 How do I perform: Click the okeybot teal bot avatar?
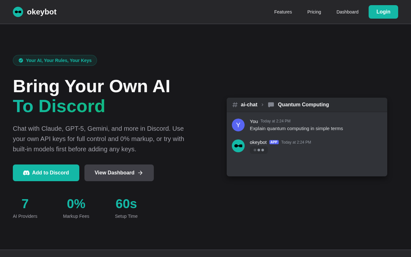[x=238, y=146]
